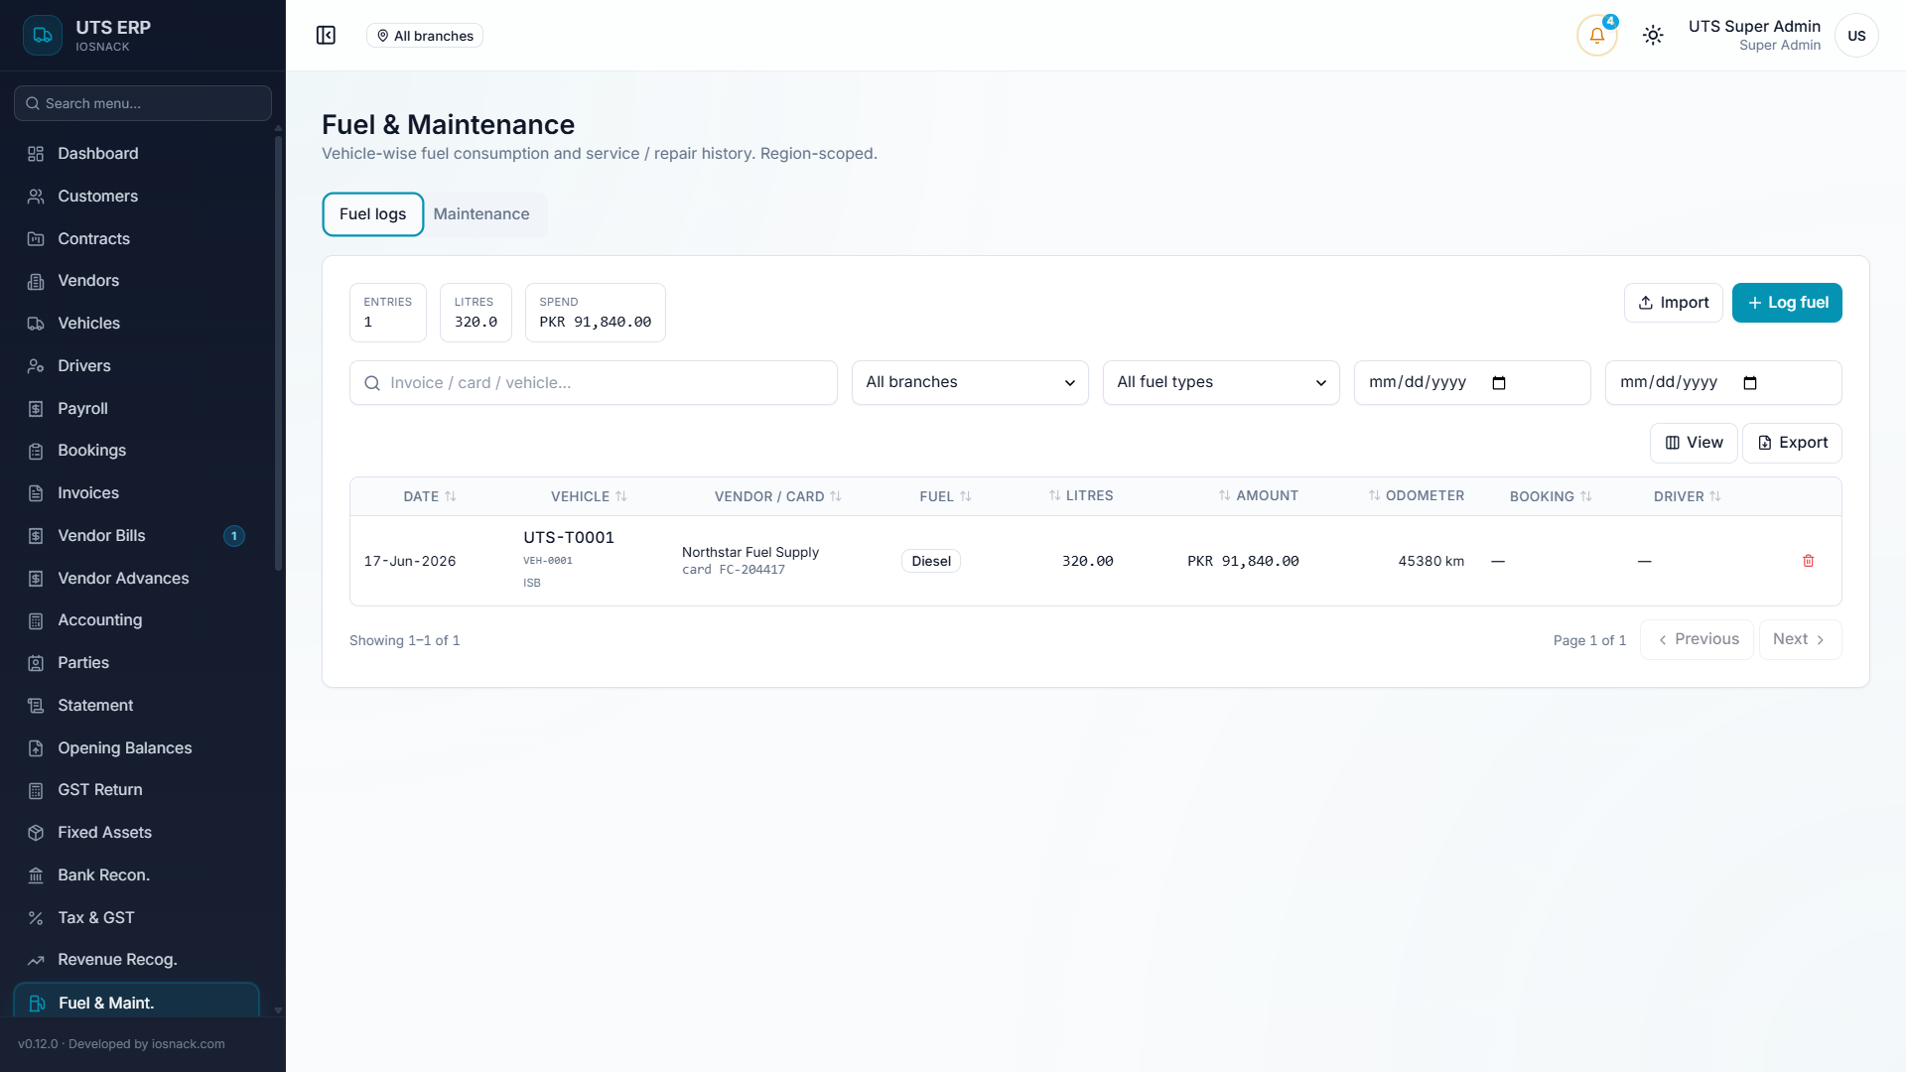
Task: Navigate to Vehicles
Action: pos(137,324)
